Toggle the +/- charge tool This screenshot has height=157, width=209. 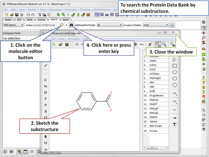click(x=174, y=110)
